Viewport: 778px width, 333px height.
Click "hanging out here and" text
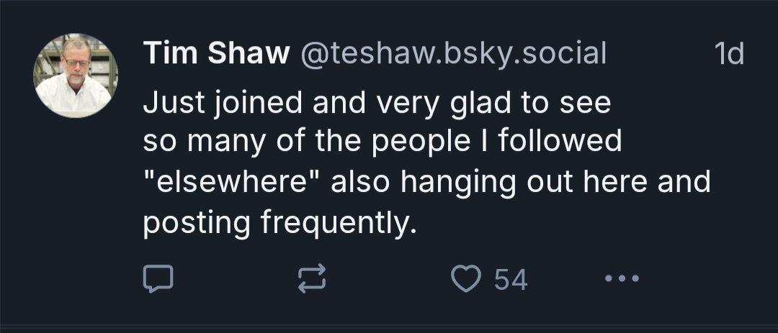tap(555, 182)
